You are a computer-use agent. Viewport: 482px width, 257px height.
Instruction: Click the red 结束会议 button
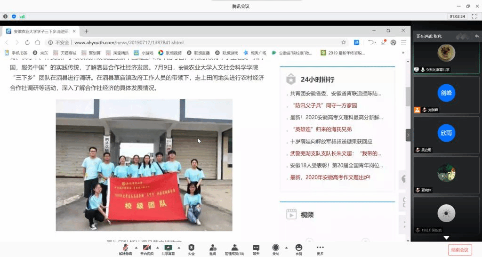pyautogui.click(x=459, y=249)
